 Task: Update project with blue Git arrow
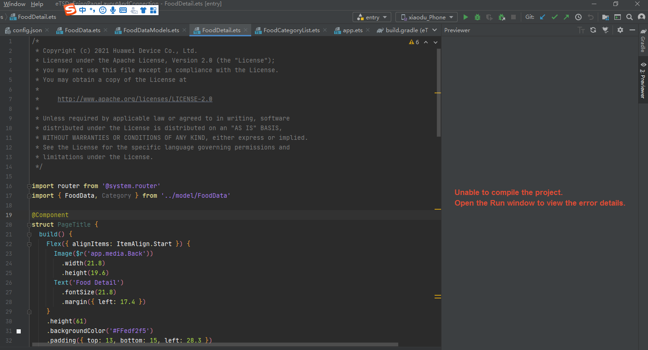pos(542,17)
